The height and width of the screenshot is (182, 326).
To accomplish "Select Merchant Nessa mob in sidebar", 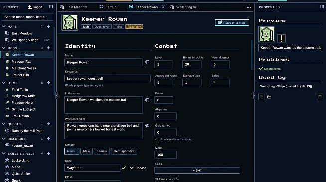I will click(x=24, y=68).
